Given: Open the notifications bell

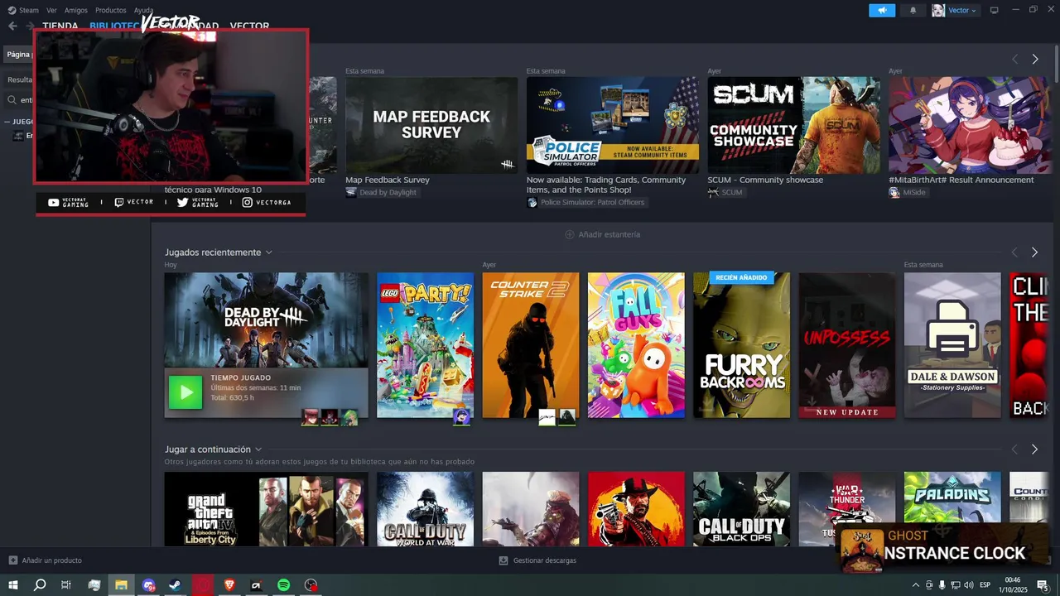Looking at the screenshot, I should pyautogui.click(x=913, y=10).
